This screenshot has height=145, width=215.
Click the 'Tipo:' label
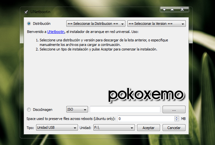click(30, 128)
